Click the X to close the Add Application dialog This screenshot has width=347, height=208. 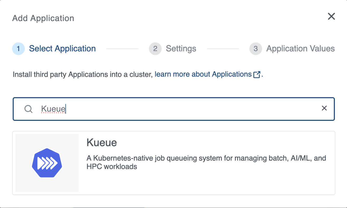coord(331,16)
